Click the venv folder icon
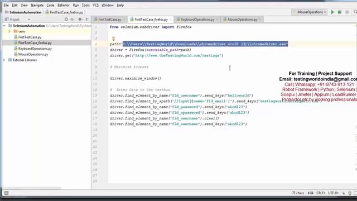This screenshot has width=357, height=201. 16,31
